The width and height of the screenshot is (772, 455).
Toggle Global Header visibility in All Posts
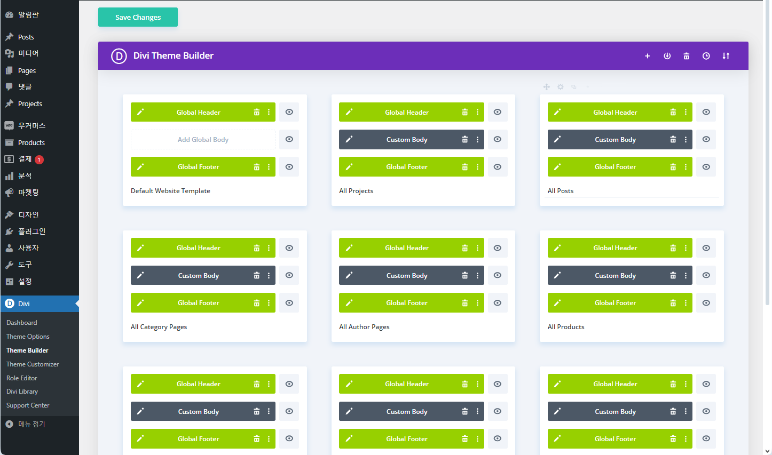click(x=706, y=112)
